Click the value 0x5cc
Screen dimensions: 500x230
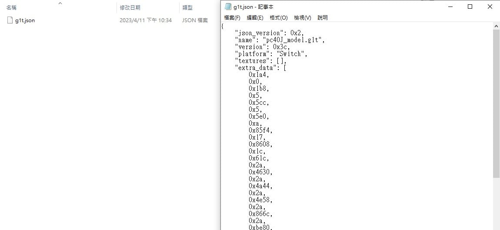point(259,103)
